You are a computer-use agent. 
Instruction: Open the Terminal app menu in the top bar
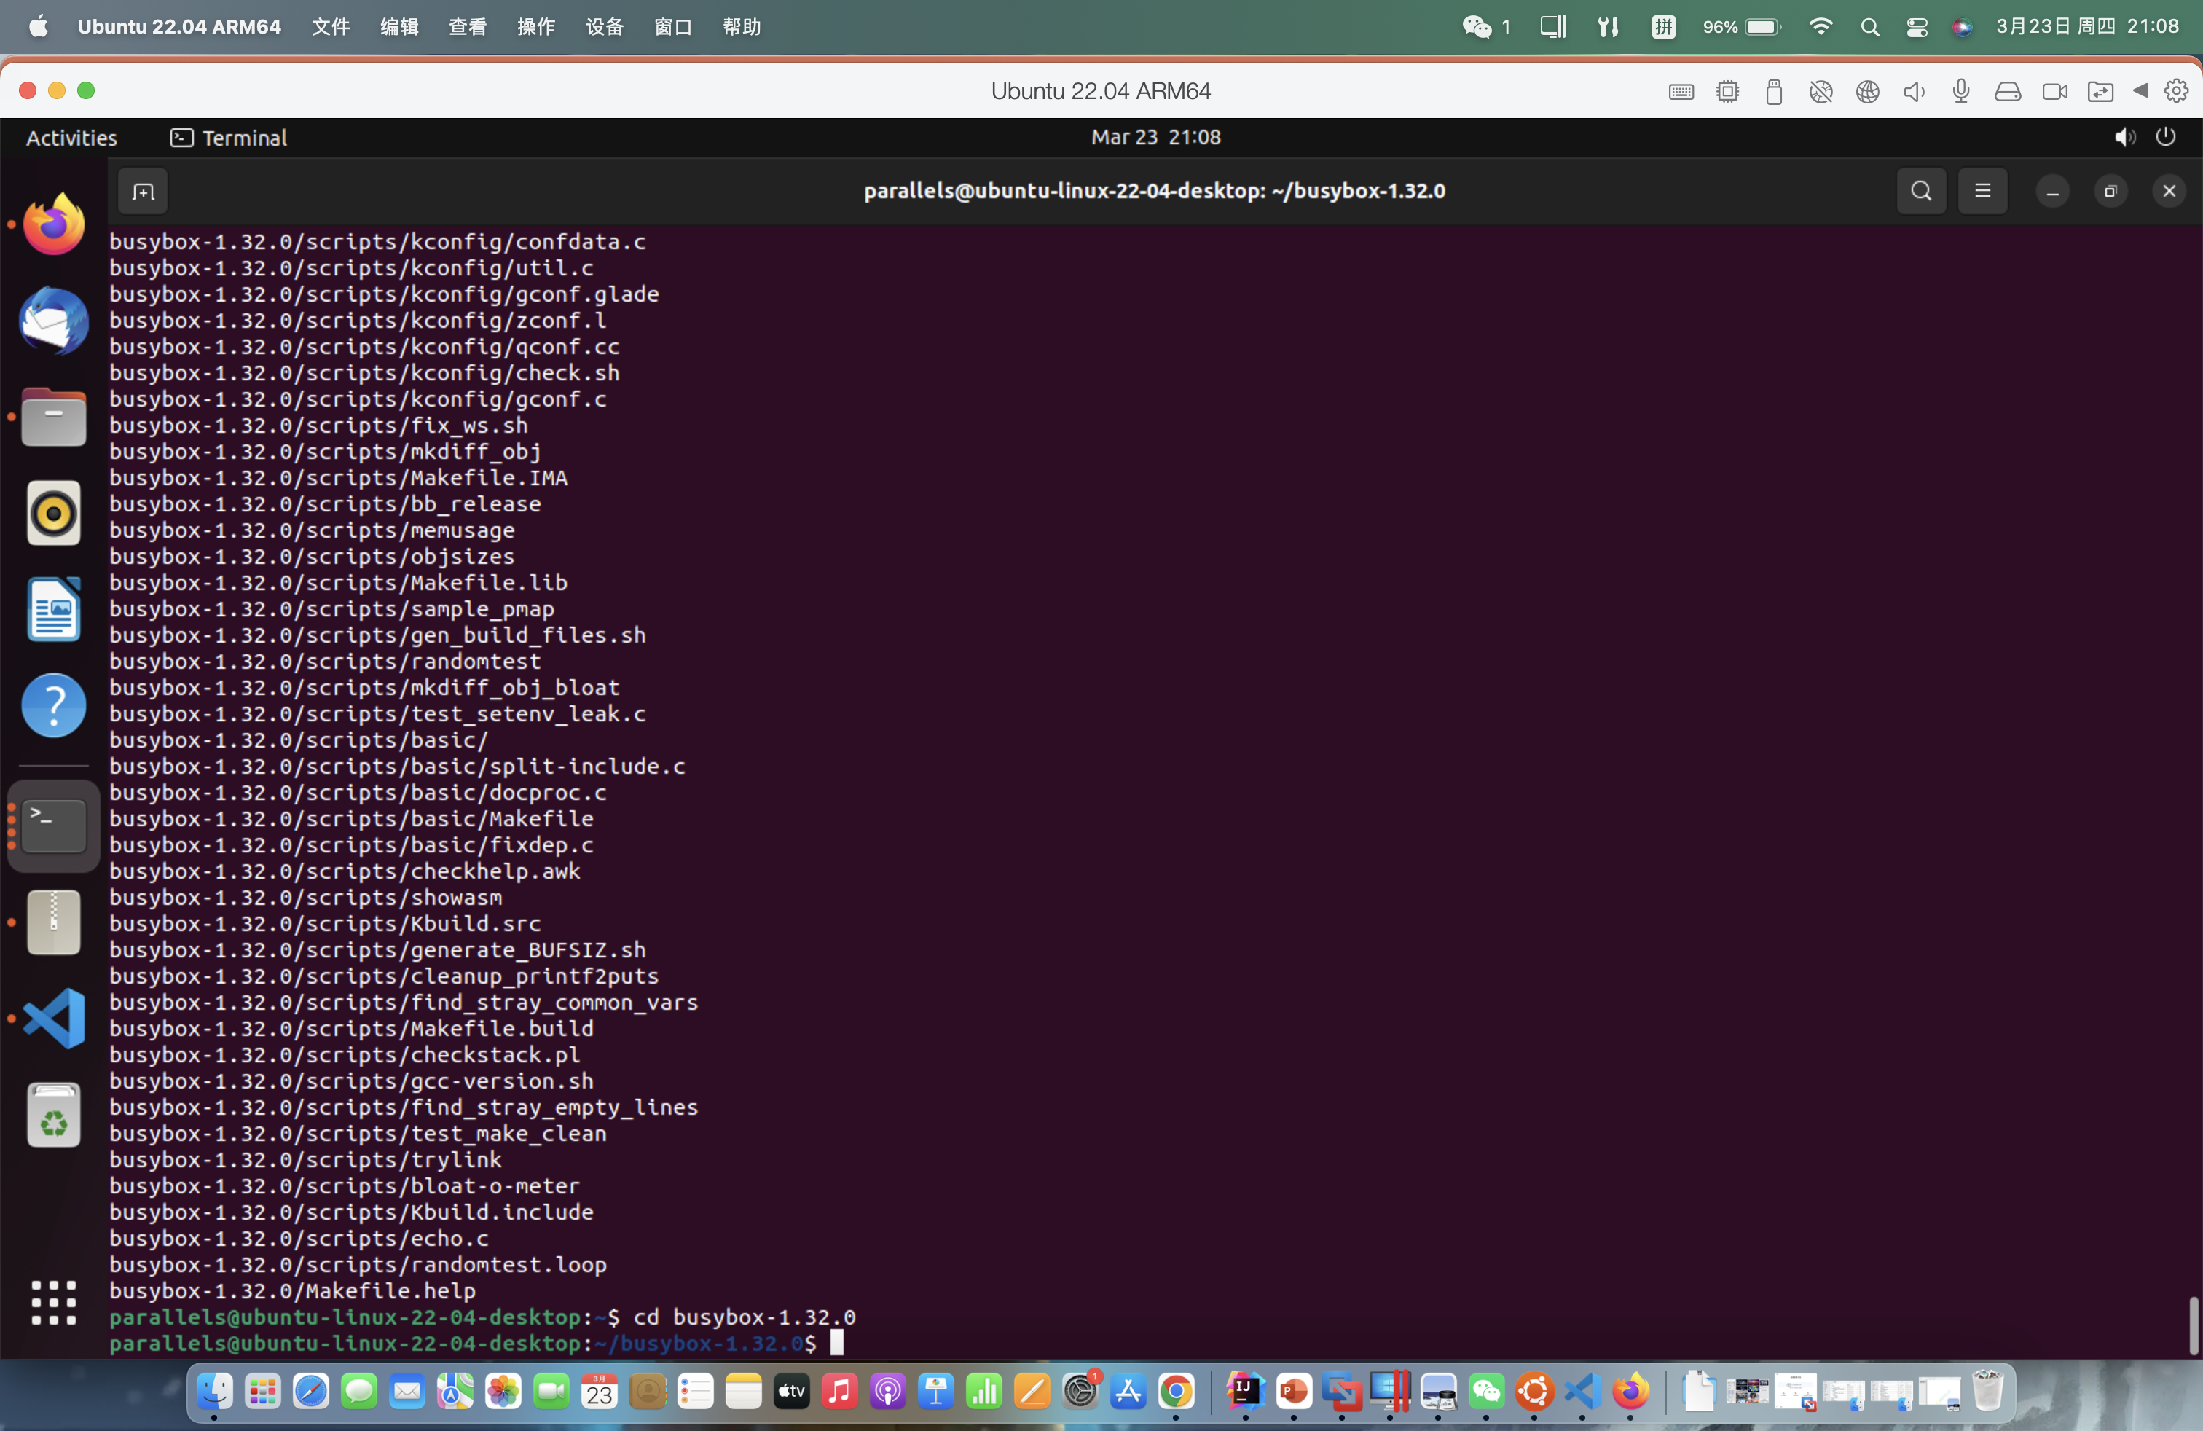point(229,138)
